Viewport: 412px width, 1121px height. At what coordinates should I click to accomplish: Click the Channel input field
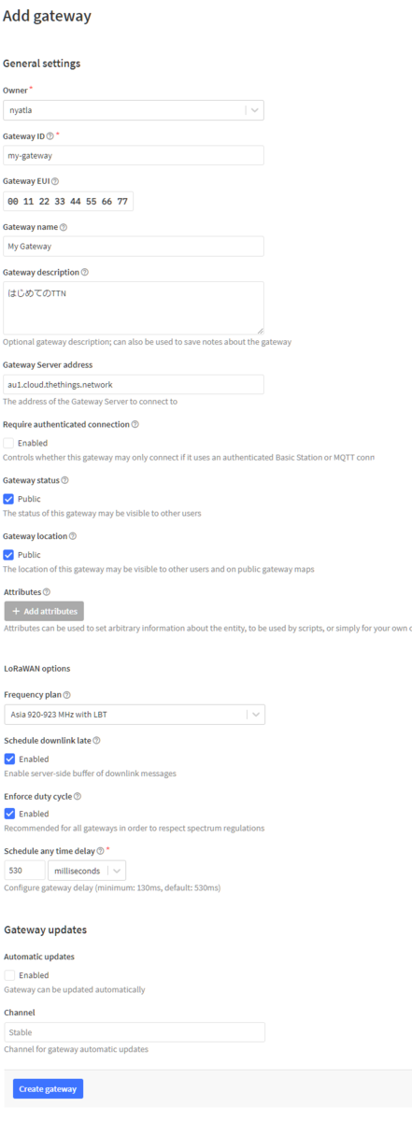point(134,1032)
